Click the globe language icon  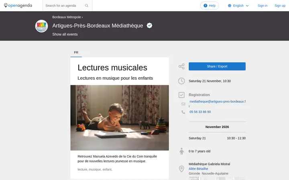[230, 6]
